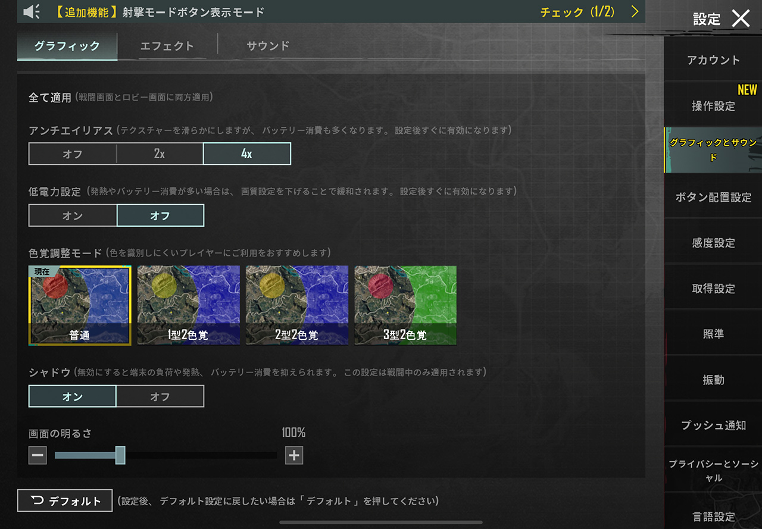This screenshot has height=529, width=762.
Task: Set anti-aliasing to 2x
Action: click(160, 154)
